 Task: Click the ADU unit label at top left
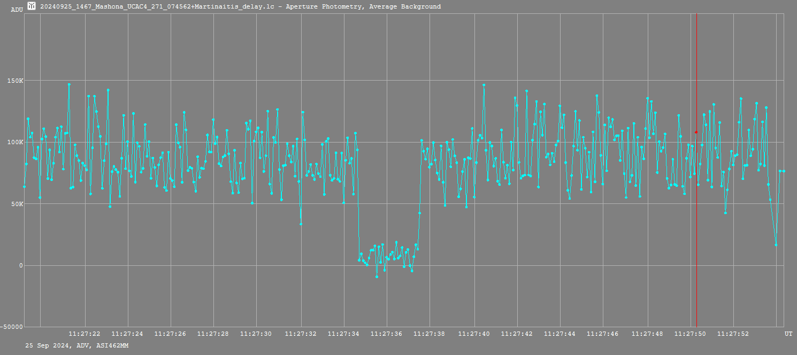click(x=17, y=10)
